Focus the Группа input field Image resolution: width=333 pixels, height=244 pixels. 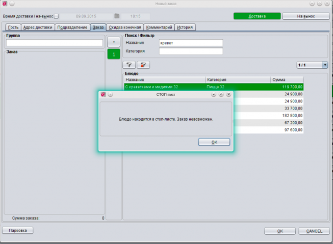pos(55,43)
